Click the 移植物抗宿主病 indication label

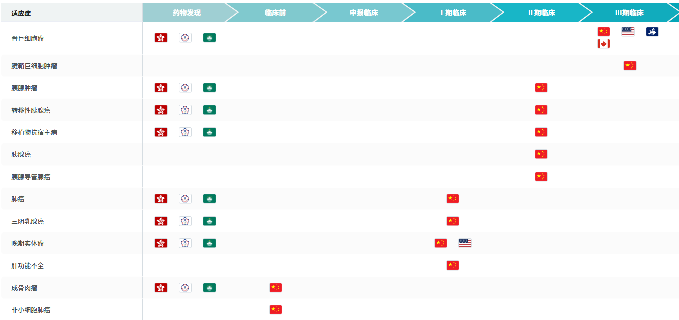pos(34,133)
